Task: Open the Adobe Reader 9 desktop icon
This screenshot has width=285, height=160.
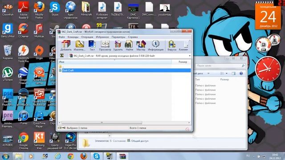Action: [24, 10]
